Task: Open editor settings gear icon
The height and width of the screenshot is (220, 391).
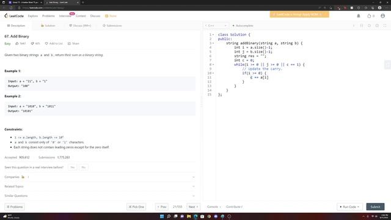Action: point(377,26)
